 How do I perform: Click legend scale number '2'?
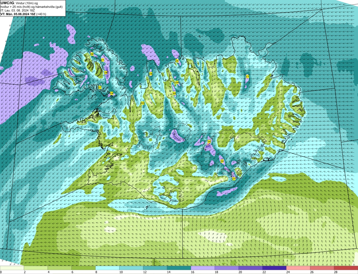25,272
